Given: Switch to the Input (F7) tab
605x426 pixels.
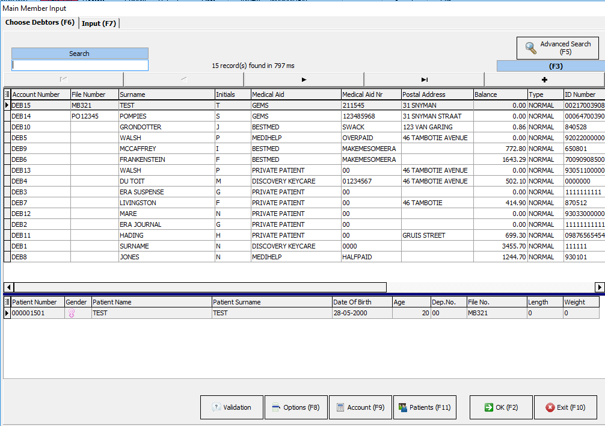Looking at the screenshot, I should coord(99,23).
